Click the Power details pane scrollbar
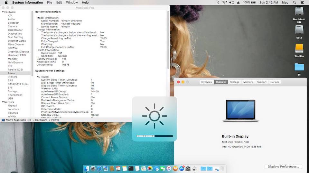 (168, 39)
